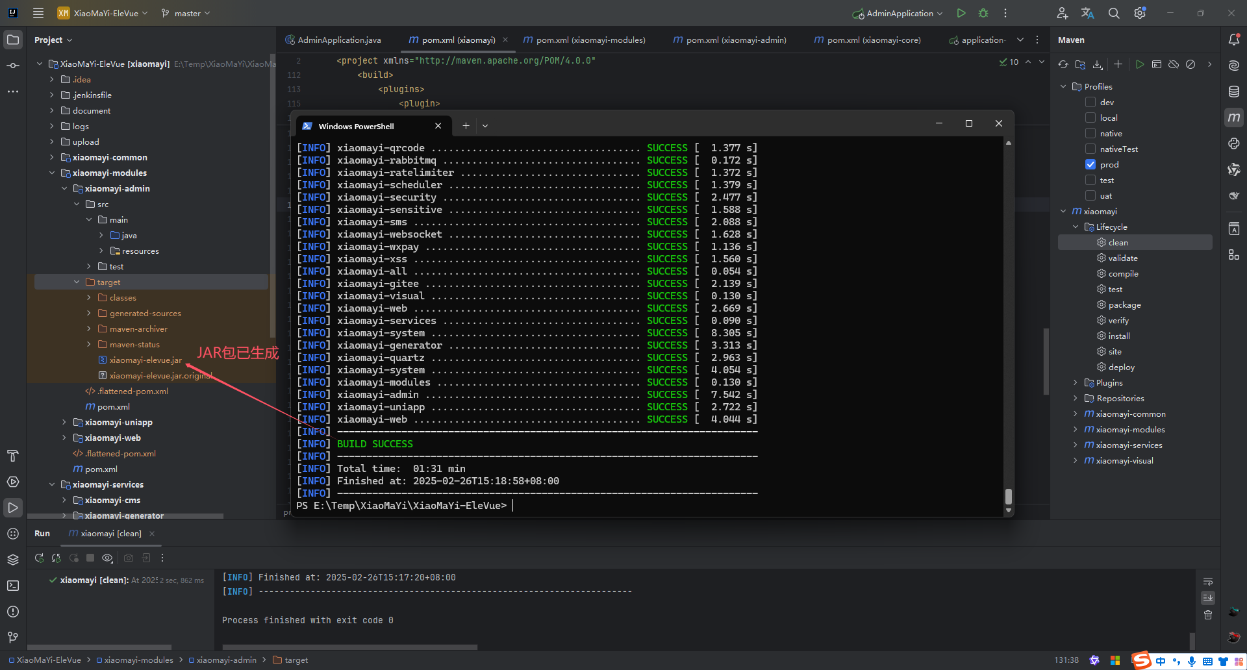Open the Maven tool window sidebar icon

pyautogui.click(x=1233, y=118)
